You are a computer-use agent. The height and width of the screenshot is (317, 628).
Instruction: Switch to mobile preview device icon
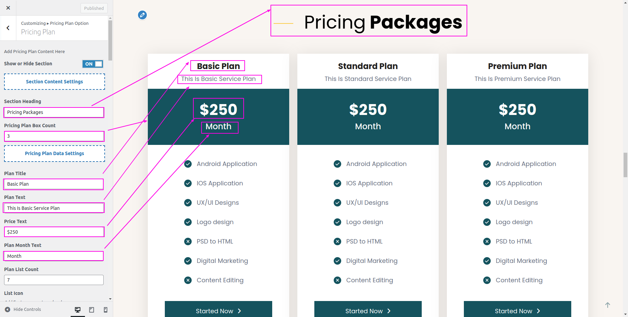pos(106,310)
